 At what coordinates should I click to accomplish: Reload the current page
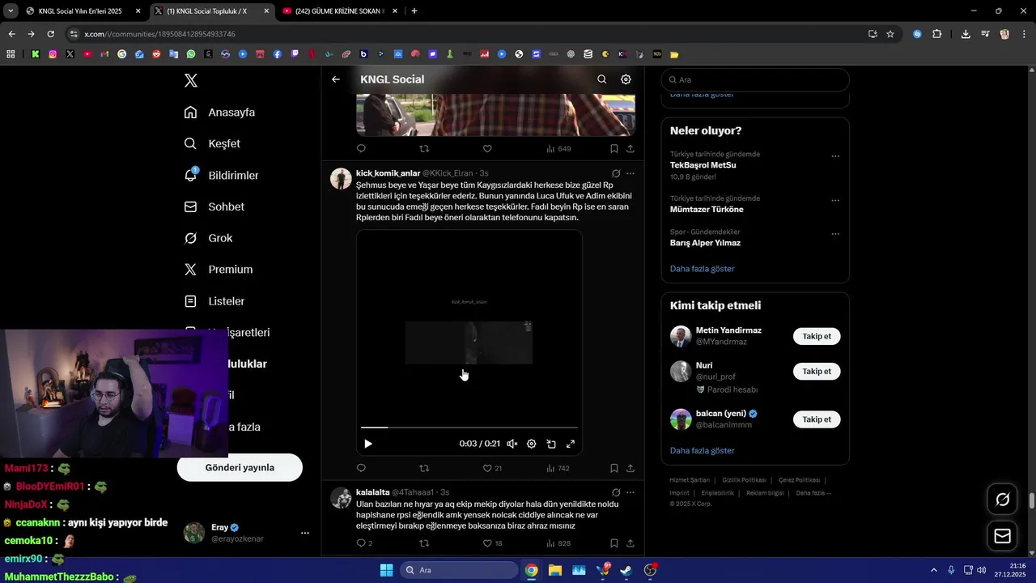pos(50,34)
